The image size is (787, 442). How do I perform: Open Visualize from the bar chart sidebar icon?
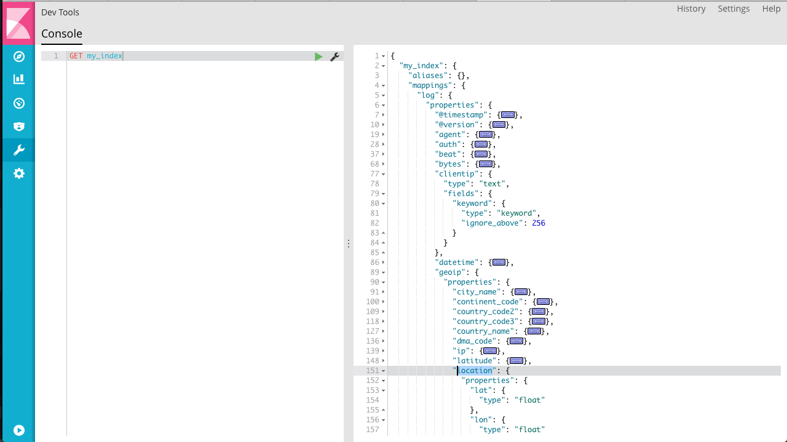point(19,79)
